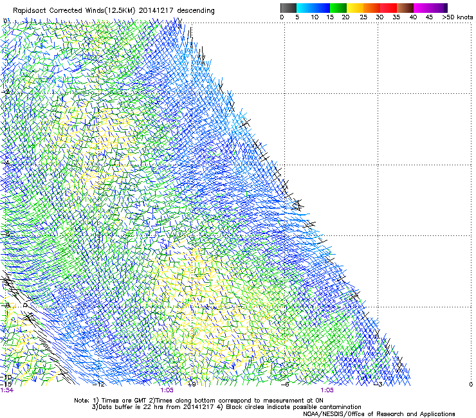Pick the red 30–35 knots legend color
Screen dimensions: 476x418
tap(389, 8)
